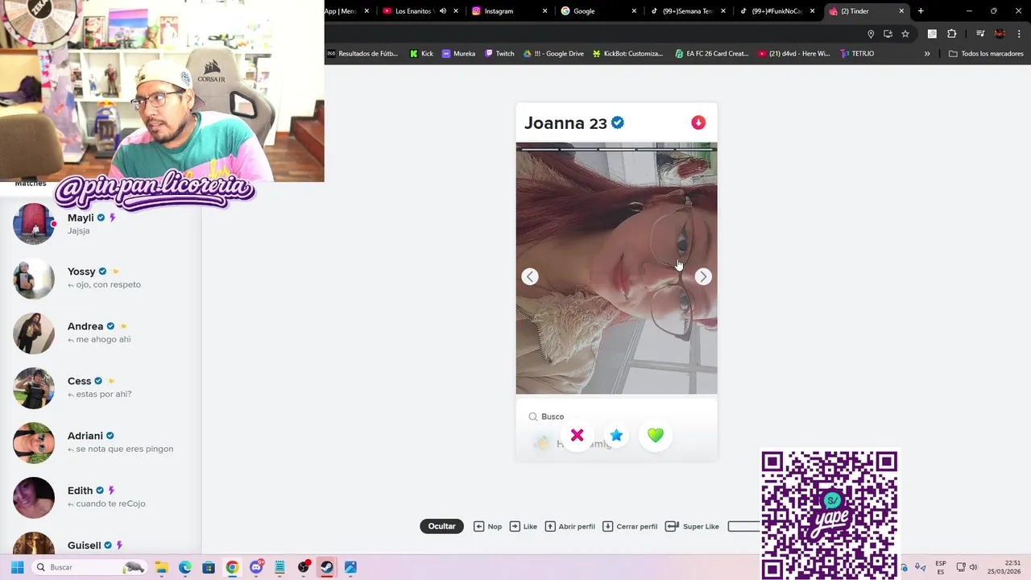Open the Mureka bookmark
The image size is (1031, 580).
(x=459, y=54)
